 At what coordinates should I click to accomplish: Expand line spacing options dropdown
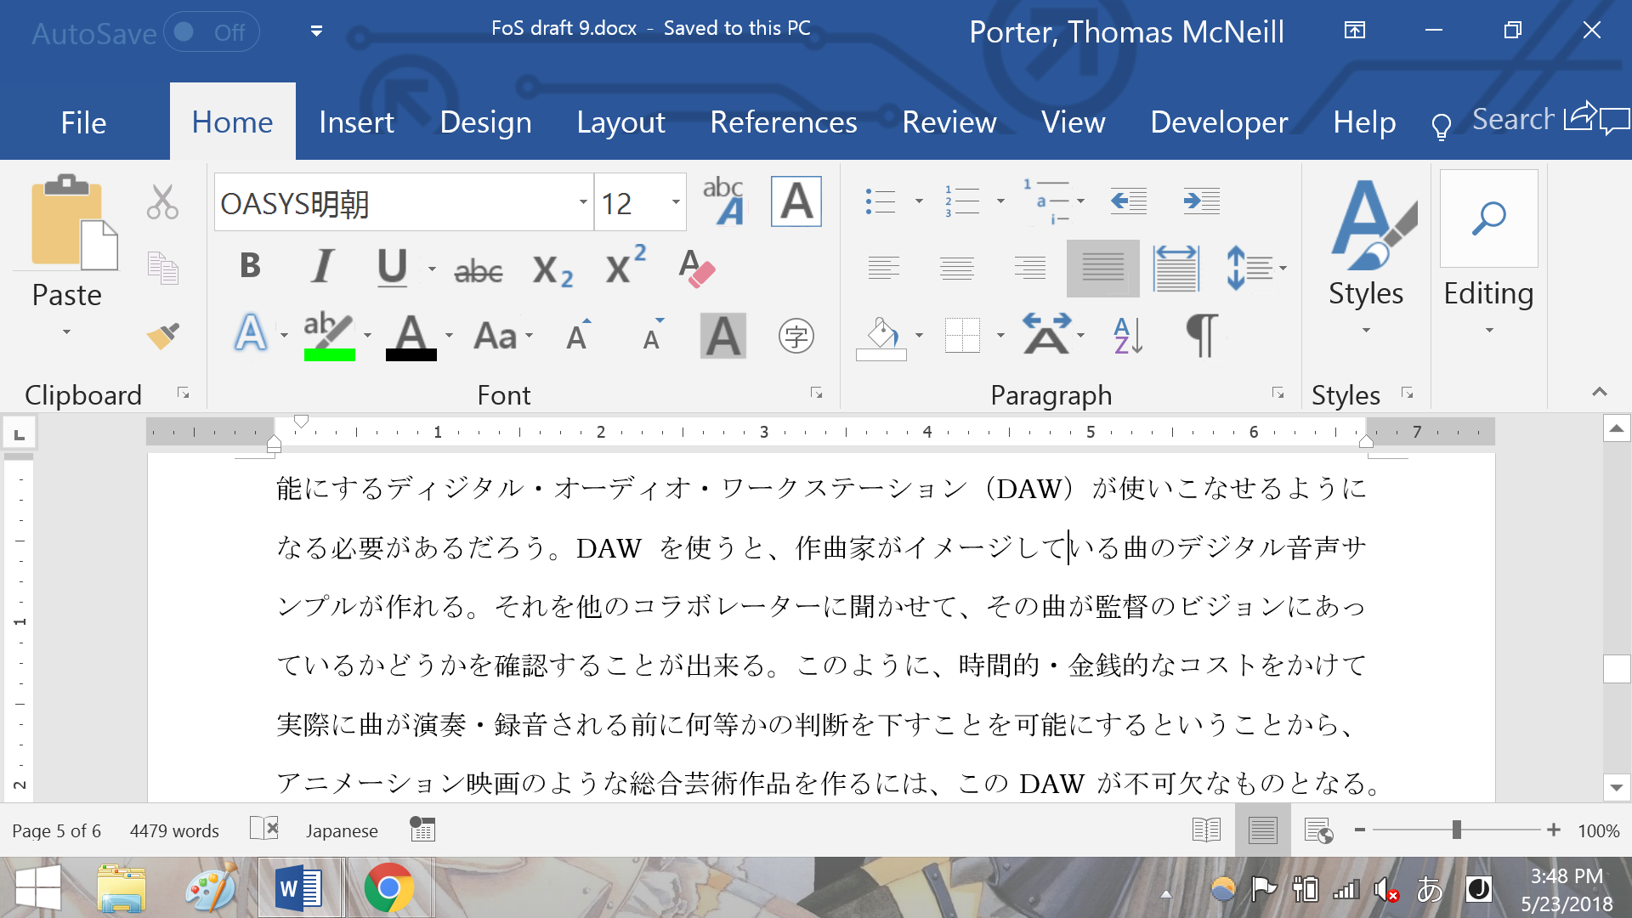[1283, 269]
